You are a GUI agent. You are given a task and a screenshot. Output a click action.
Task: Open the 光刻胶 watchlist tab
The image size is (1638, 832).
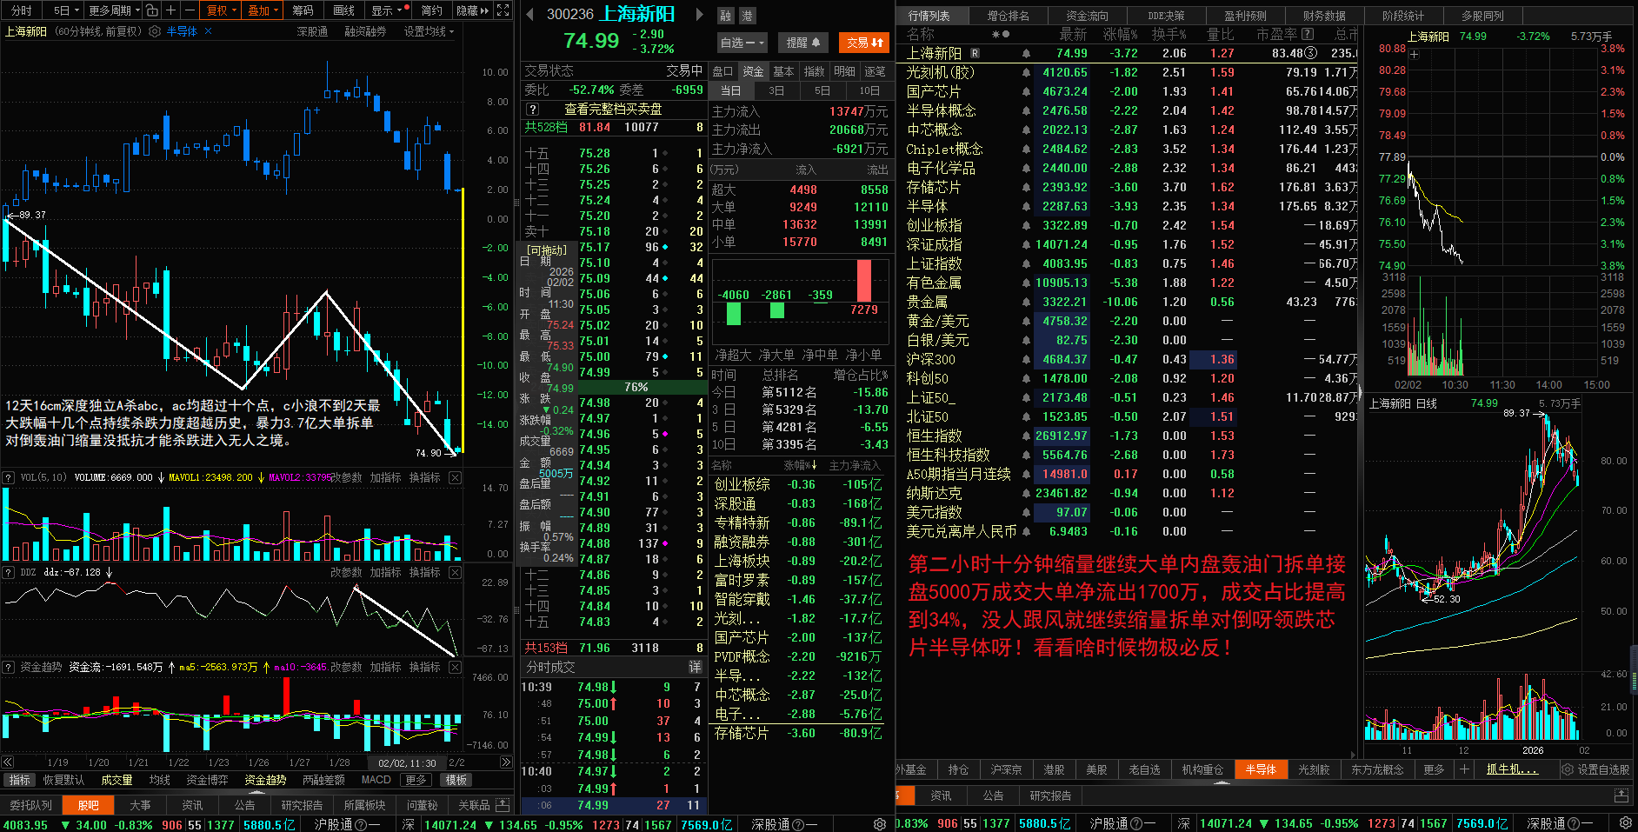(1314, 769)
